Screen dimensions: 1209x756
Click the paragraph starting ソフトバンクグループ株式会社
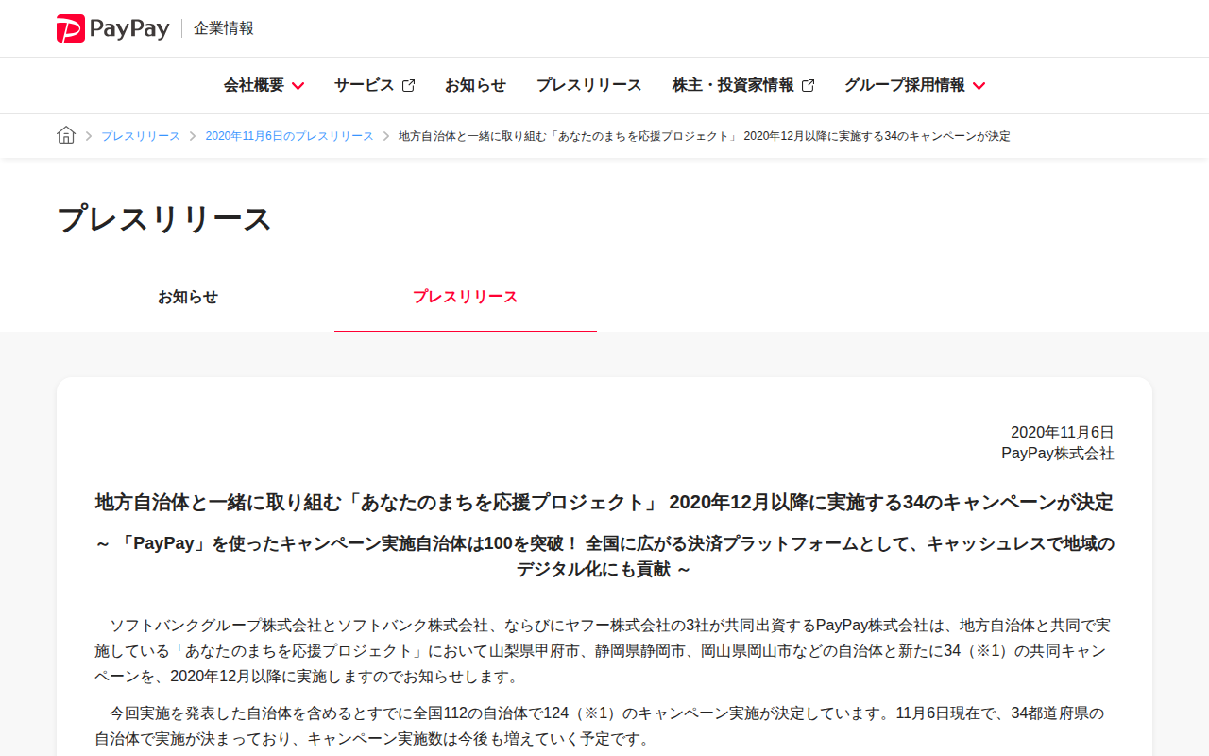coord(603,651)
